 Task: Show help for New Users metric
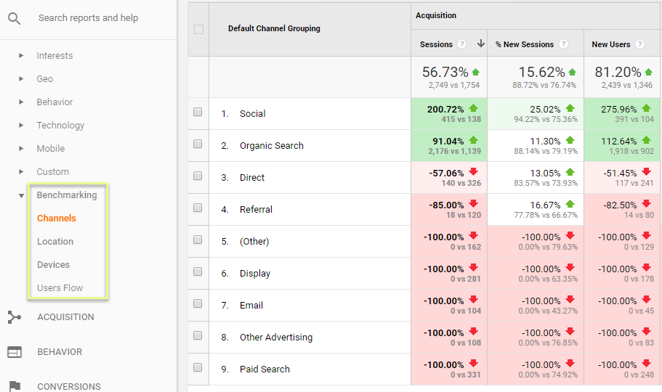[x=639, y=44]
